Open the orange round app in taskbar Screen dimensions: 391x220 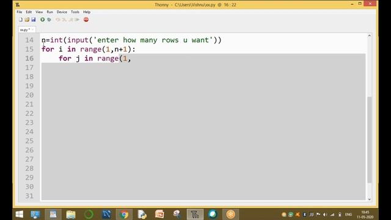coord(231,215)
